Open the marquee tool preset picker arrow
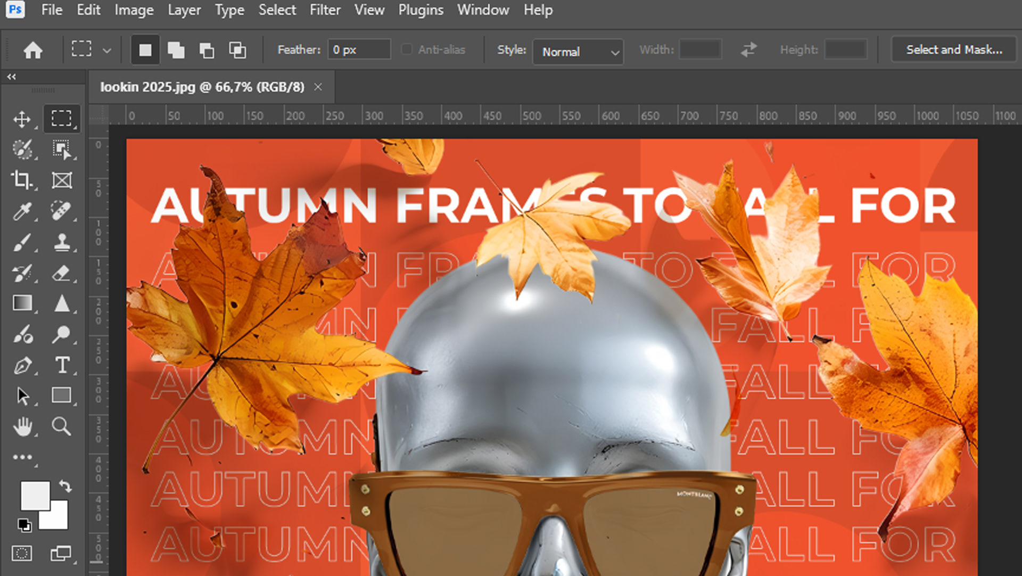 pos(107,51)
